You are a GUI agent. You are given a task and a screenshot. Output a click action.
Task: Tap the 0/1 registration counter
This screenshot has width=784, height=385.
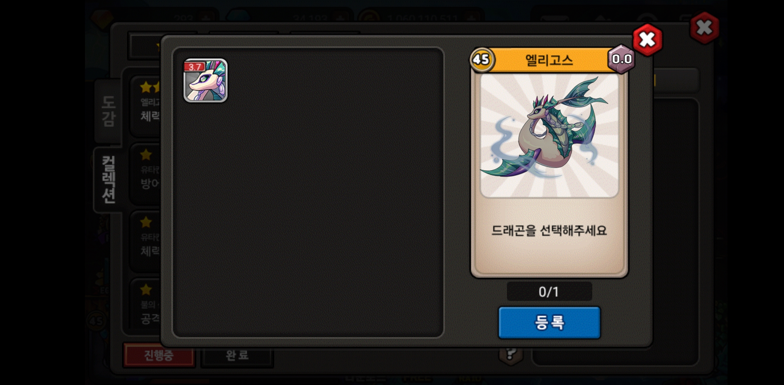(549, 292)
